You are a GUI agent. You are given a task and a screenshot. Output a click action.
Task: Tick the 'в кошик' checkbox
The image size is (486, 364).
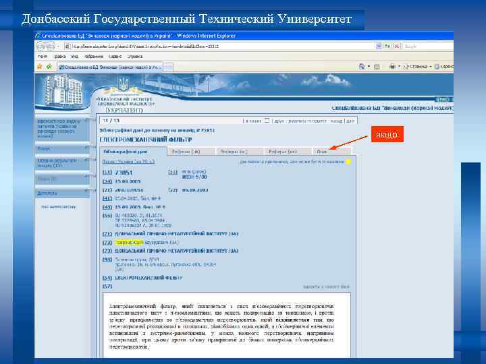pos(267,121)
